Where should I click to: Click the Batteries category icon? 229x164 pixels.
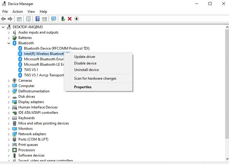pos(15,38)
